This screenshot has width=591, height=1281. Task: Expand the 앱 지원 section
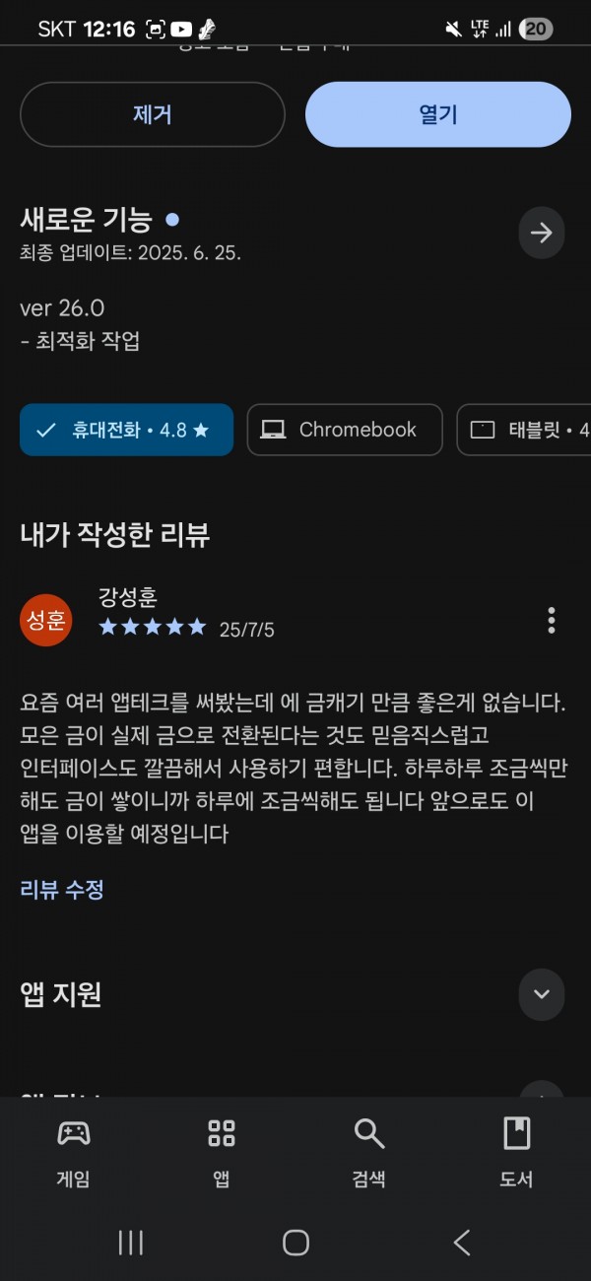[541, 994]
